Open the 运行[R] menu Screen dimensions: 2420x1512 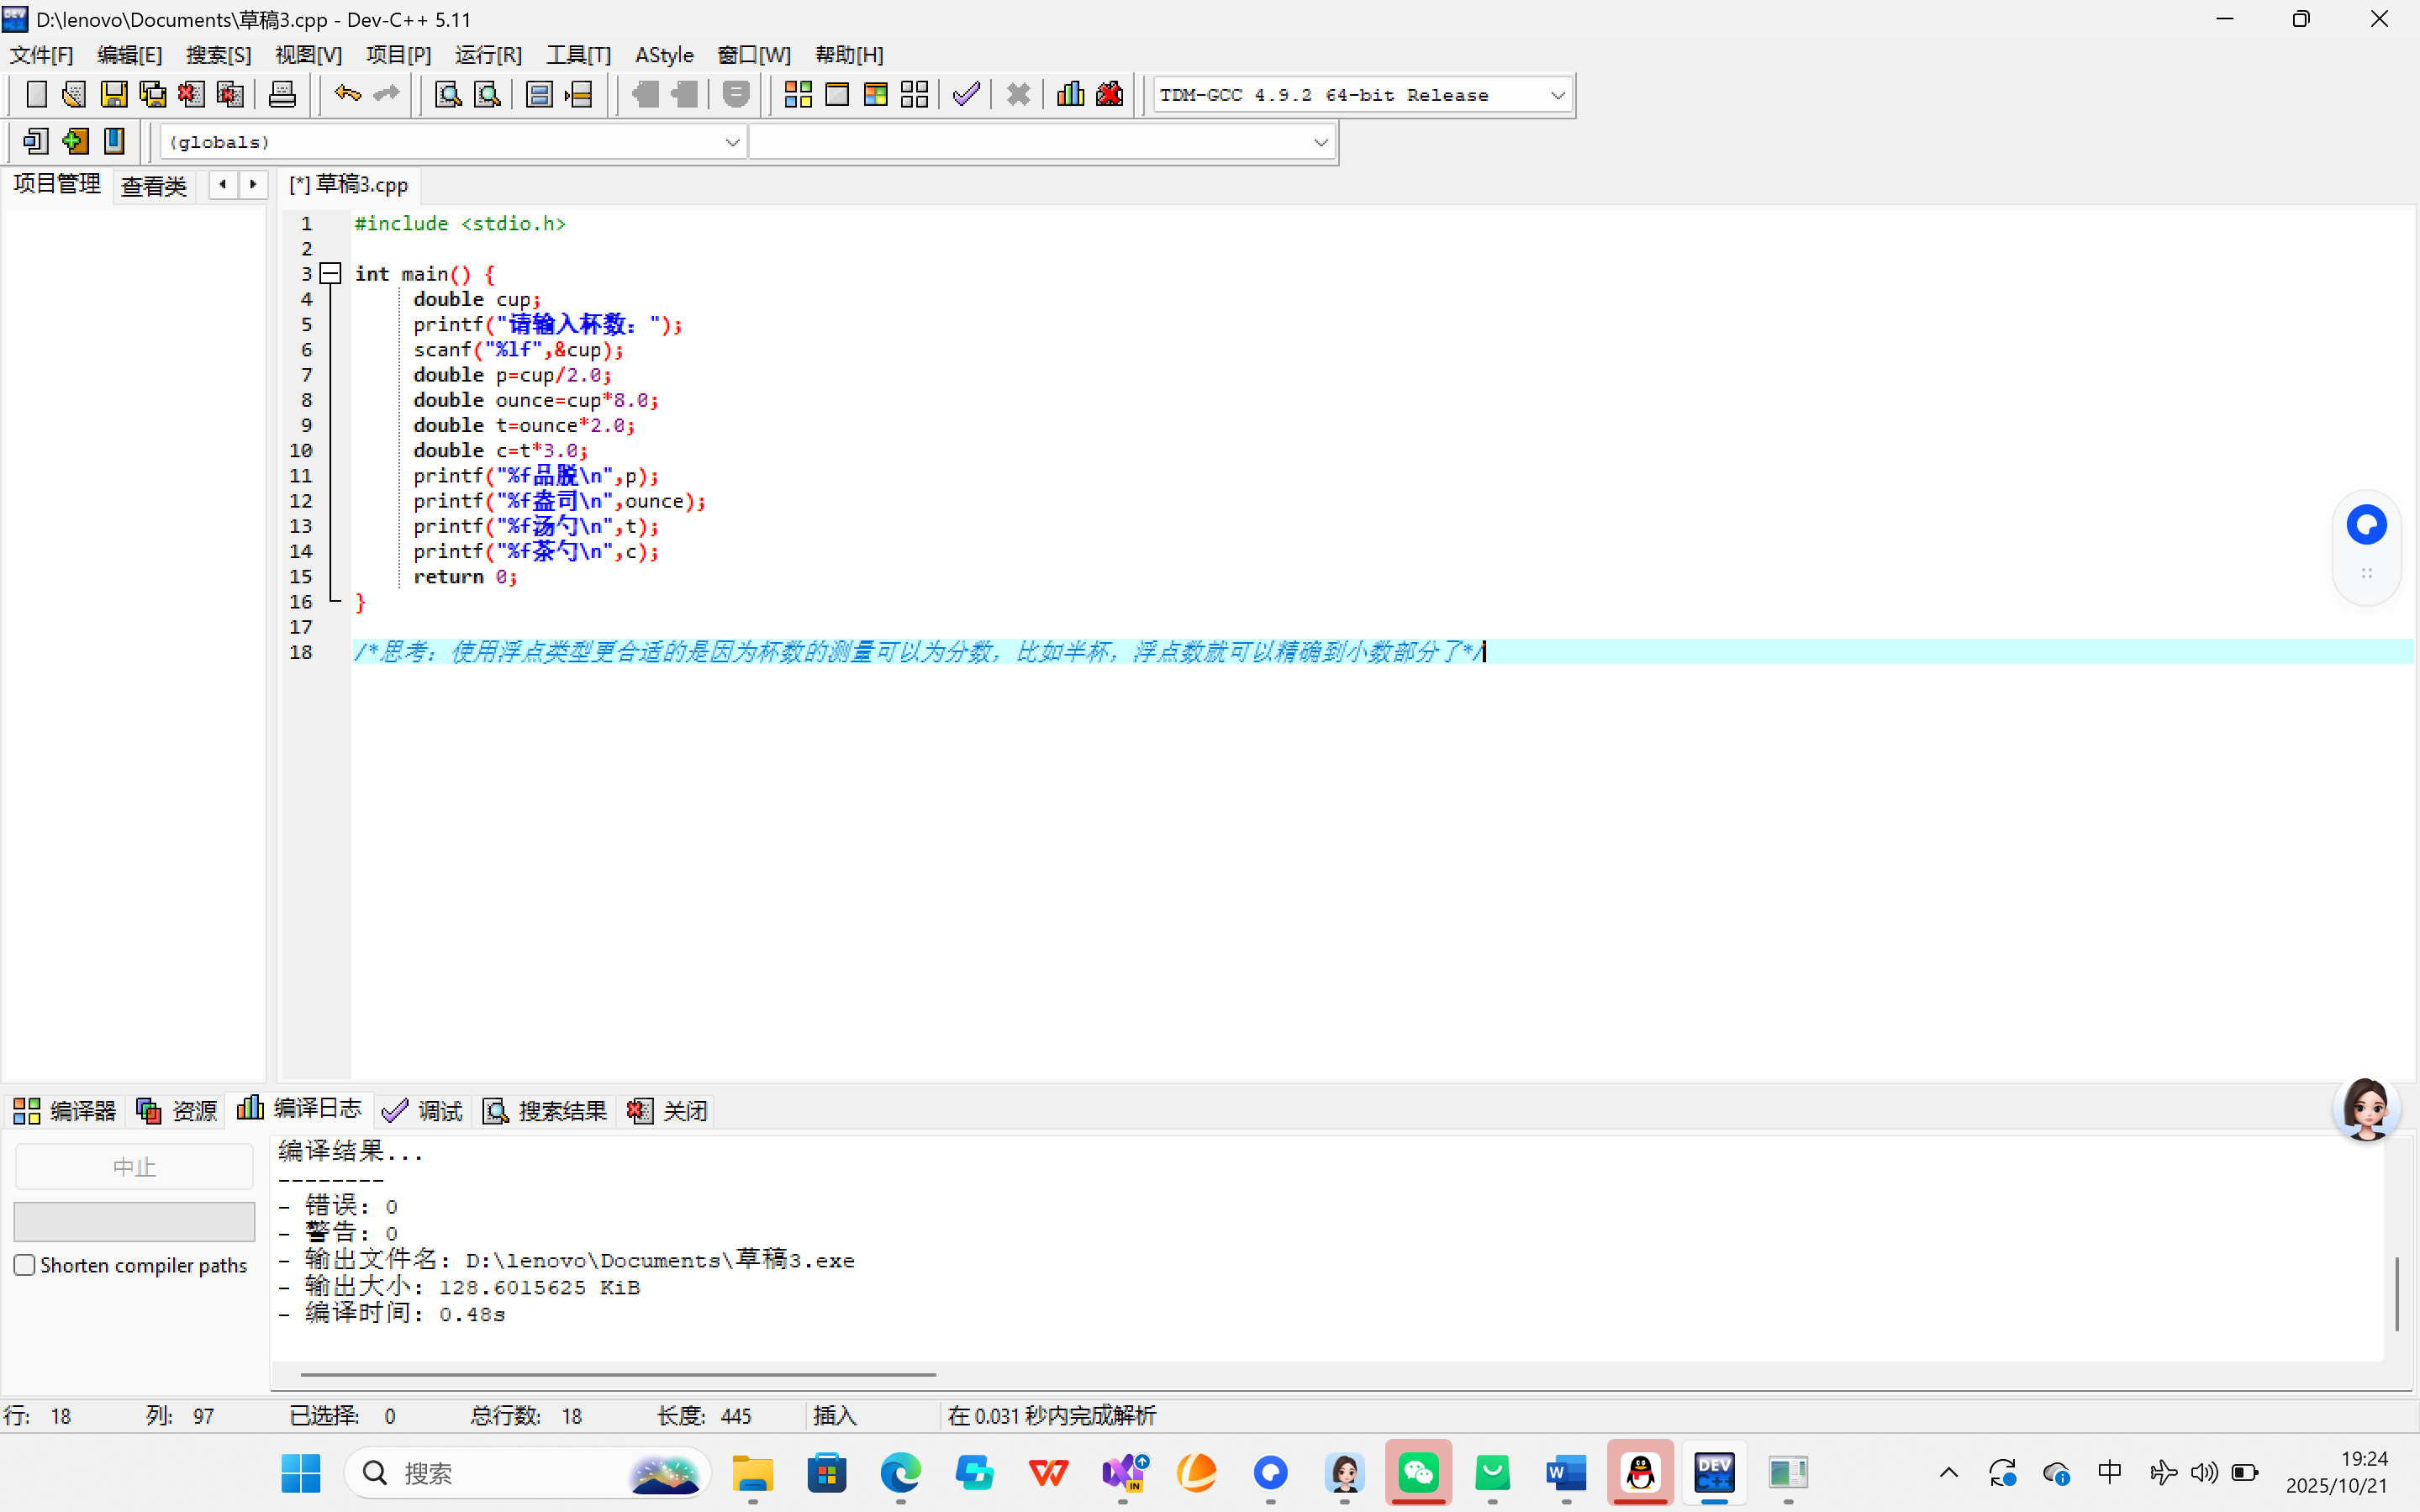pos(488,55)
